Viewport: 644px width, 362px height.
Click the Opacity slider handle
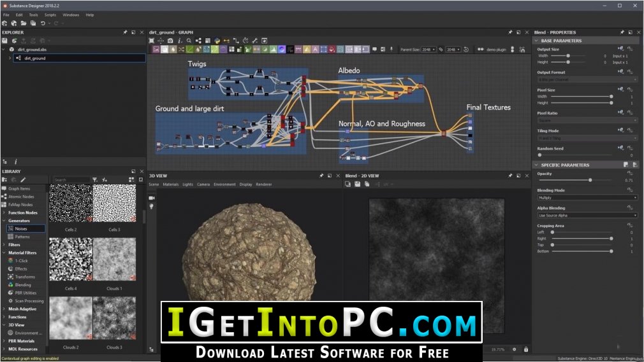tap(590, 180)
